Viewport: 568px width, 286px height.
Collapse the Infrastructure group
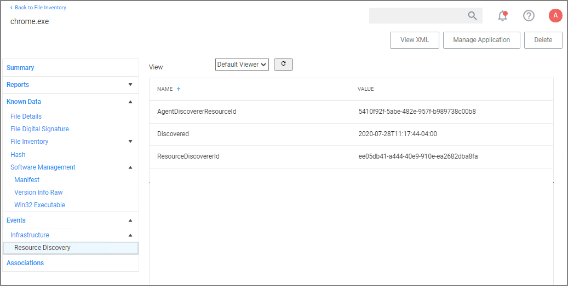pyautogui.click(x=130, y=235)
